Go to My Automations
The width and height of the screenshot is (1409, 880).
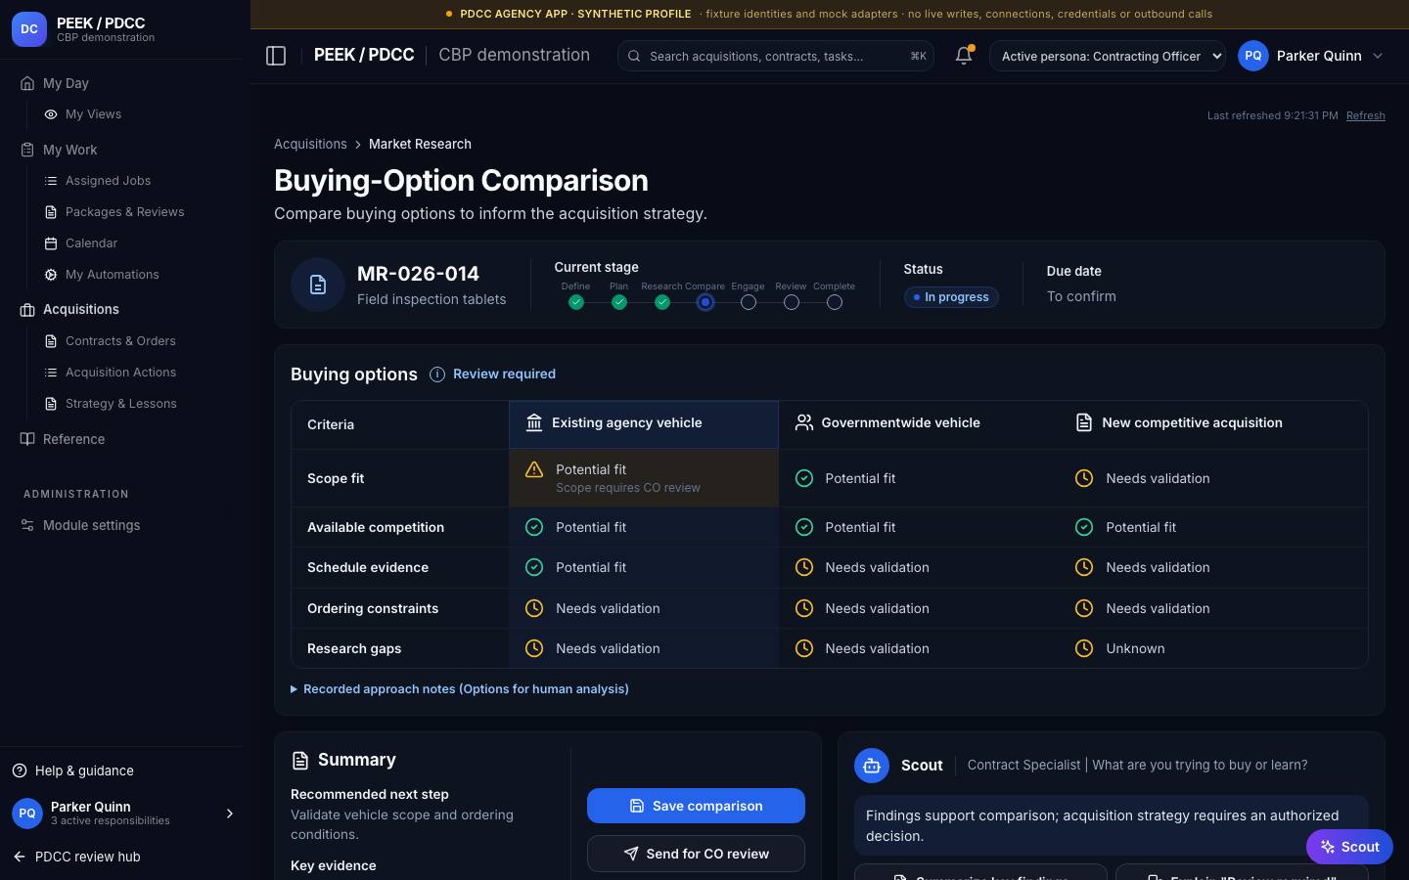pos(112,275)
